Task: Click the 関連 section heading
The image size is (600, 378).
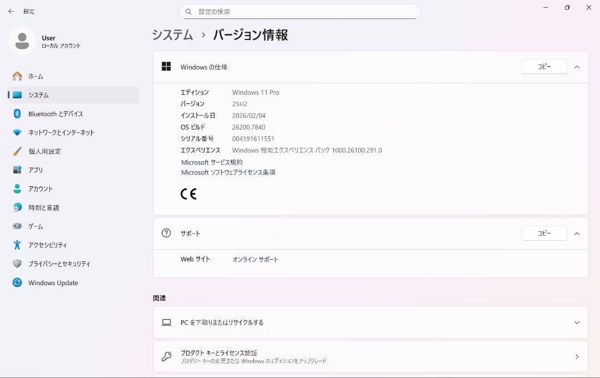Action: pos(159,298)
